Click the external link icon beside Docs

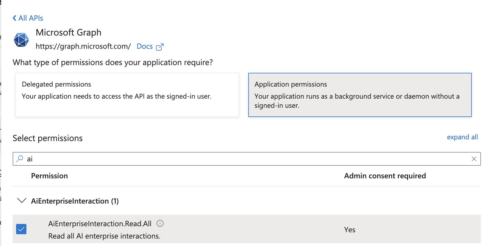[x=159, y=47]
